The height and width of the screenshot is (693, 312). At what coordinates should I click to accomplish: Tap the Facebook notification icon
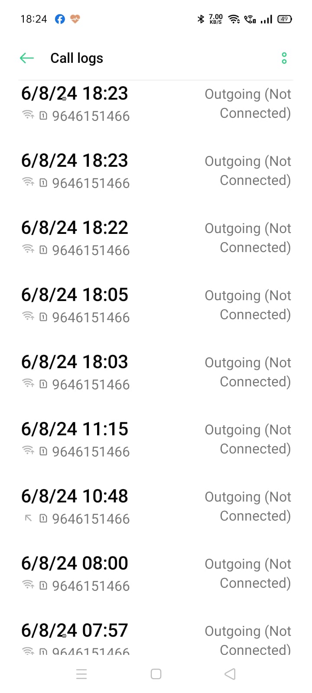[x=60, y=19]
